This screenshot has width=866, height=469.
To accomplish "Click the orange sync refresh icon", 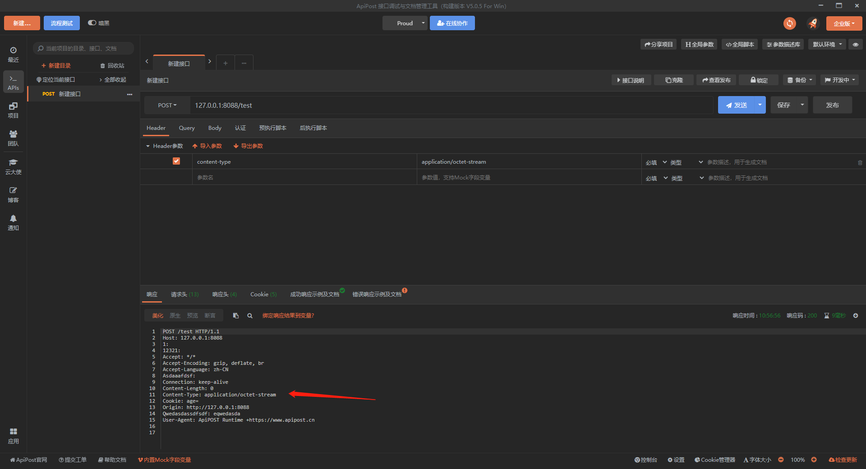I will (789, 23).
